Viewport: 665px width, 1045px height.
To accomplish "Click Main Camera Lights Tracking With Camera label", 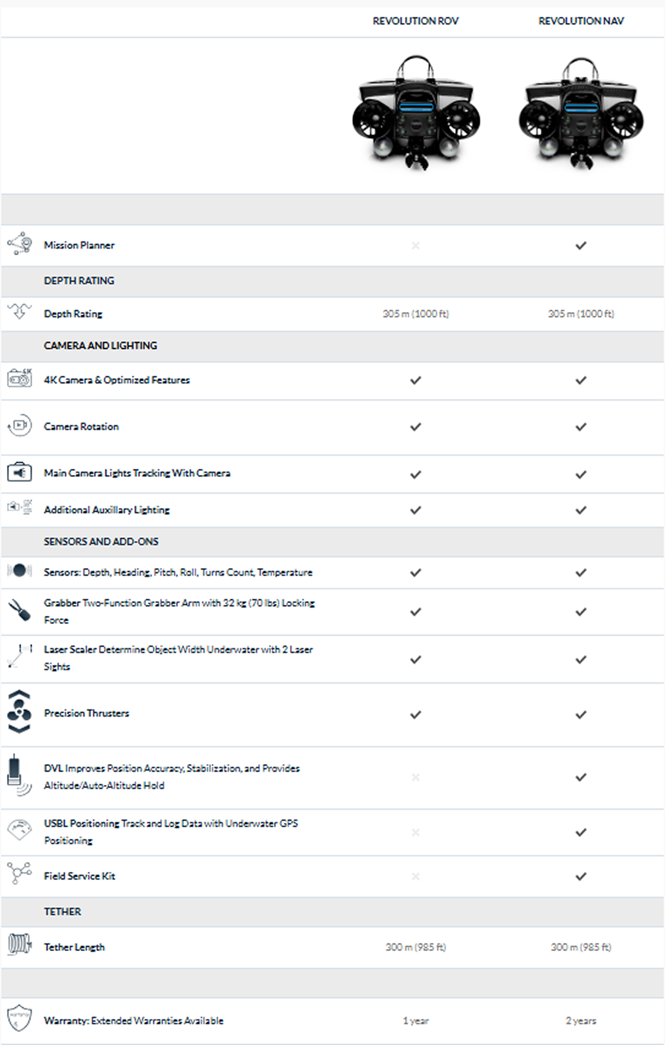I will (137, 473).
